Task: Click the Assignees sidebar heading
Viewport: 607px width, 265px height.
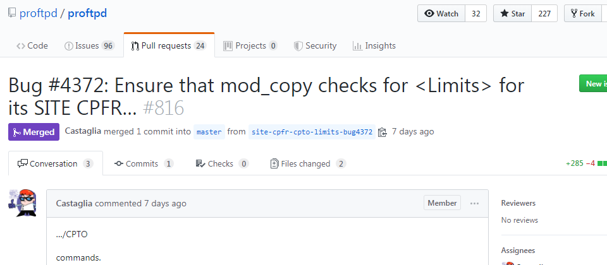Action: tap(518, 250)
